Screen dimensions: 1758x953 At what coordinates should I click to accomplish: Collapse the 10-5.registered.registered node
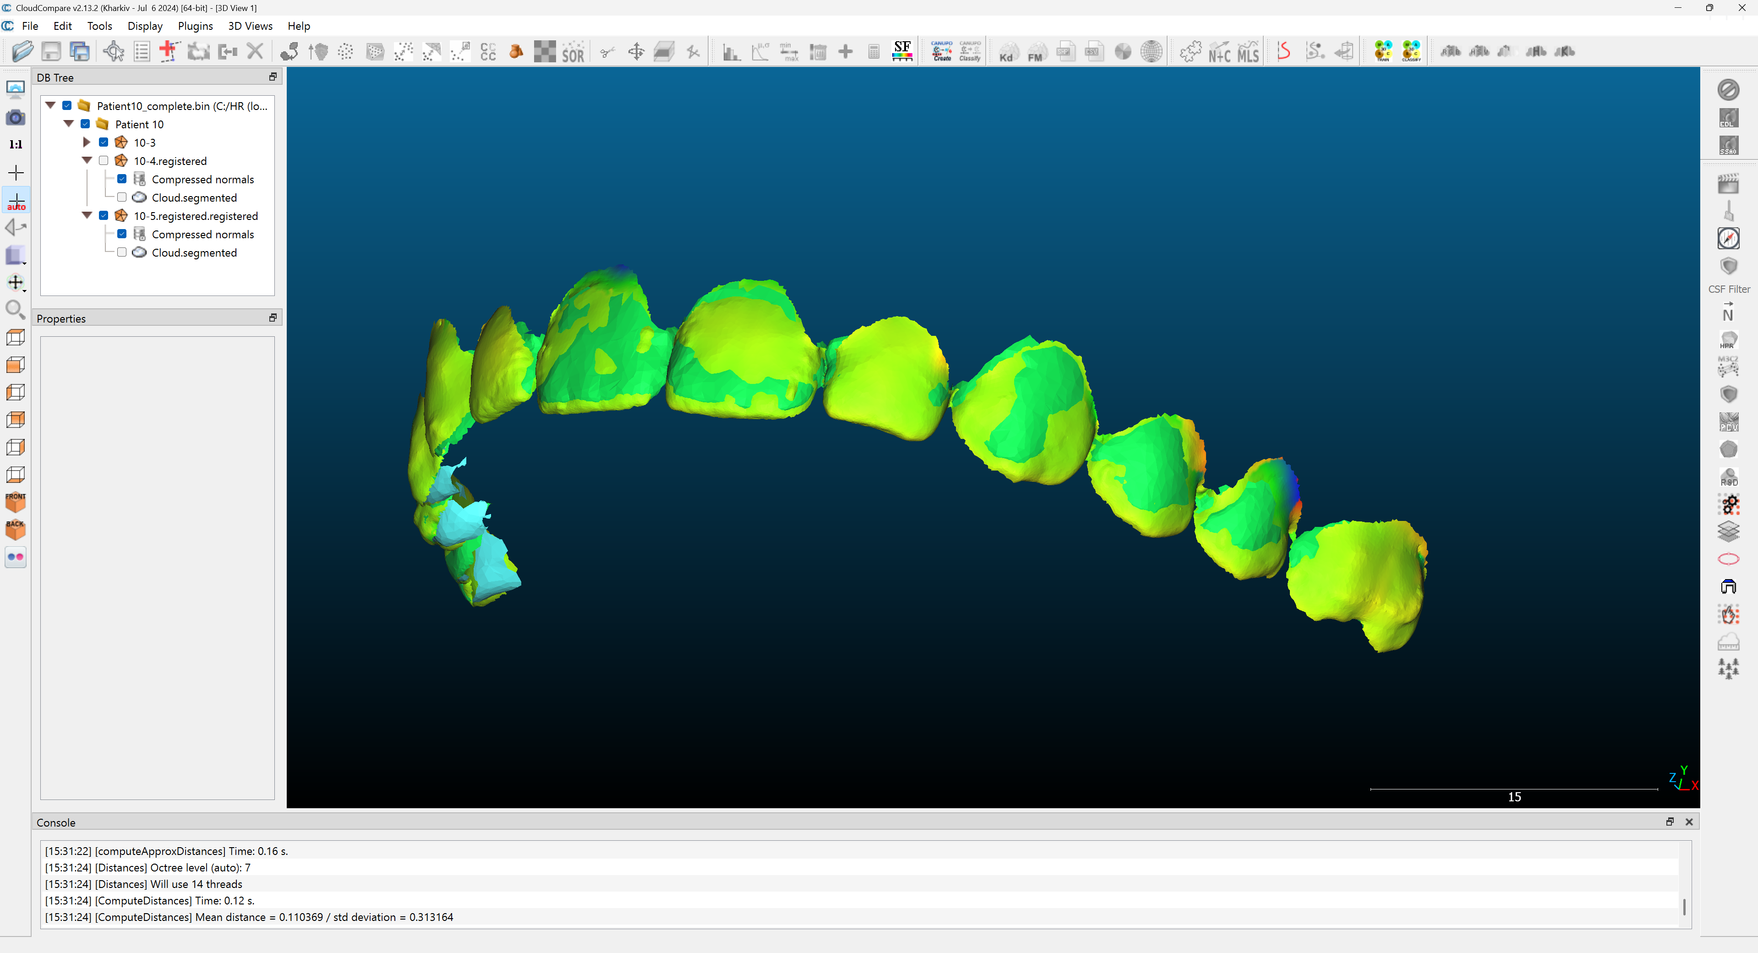pos(87,215)
